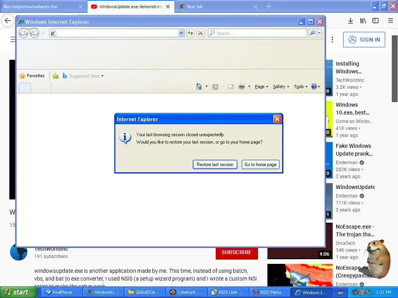This screenshot has height=298, width=398.
Task: Click the Windows start button
Action: [x=19, y=292]
